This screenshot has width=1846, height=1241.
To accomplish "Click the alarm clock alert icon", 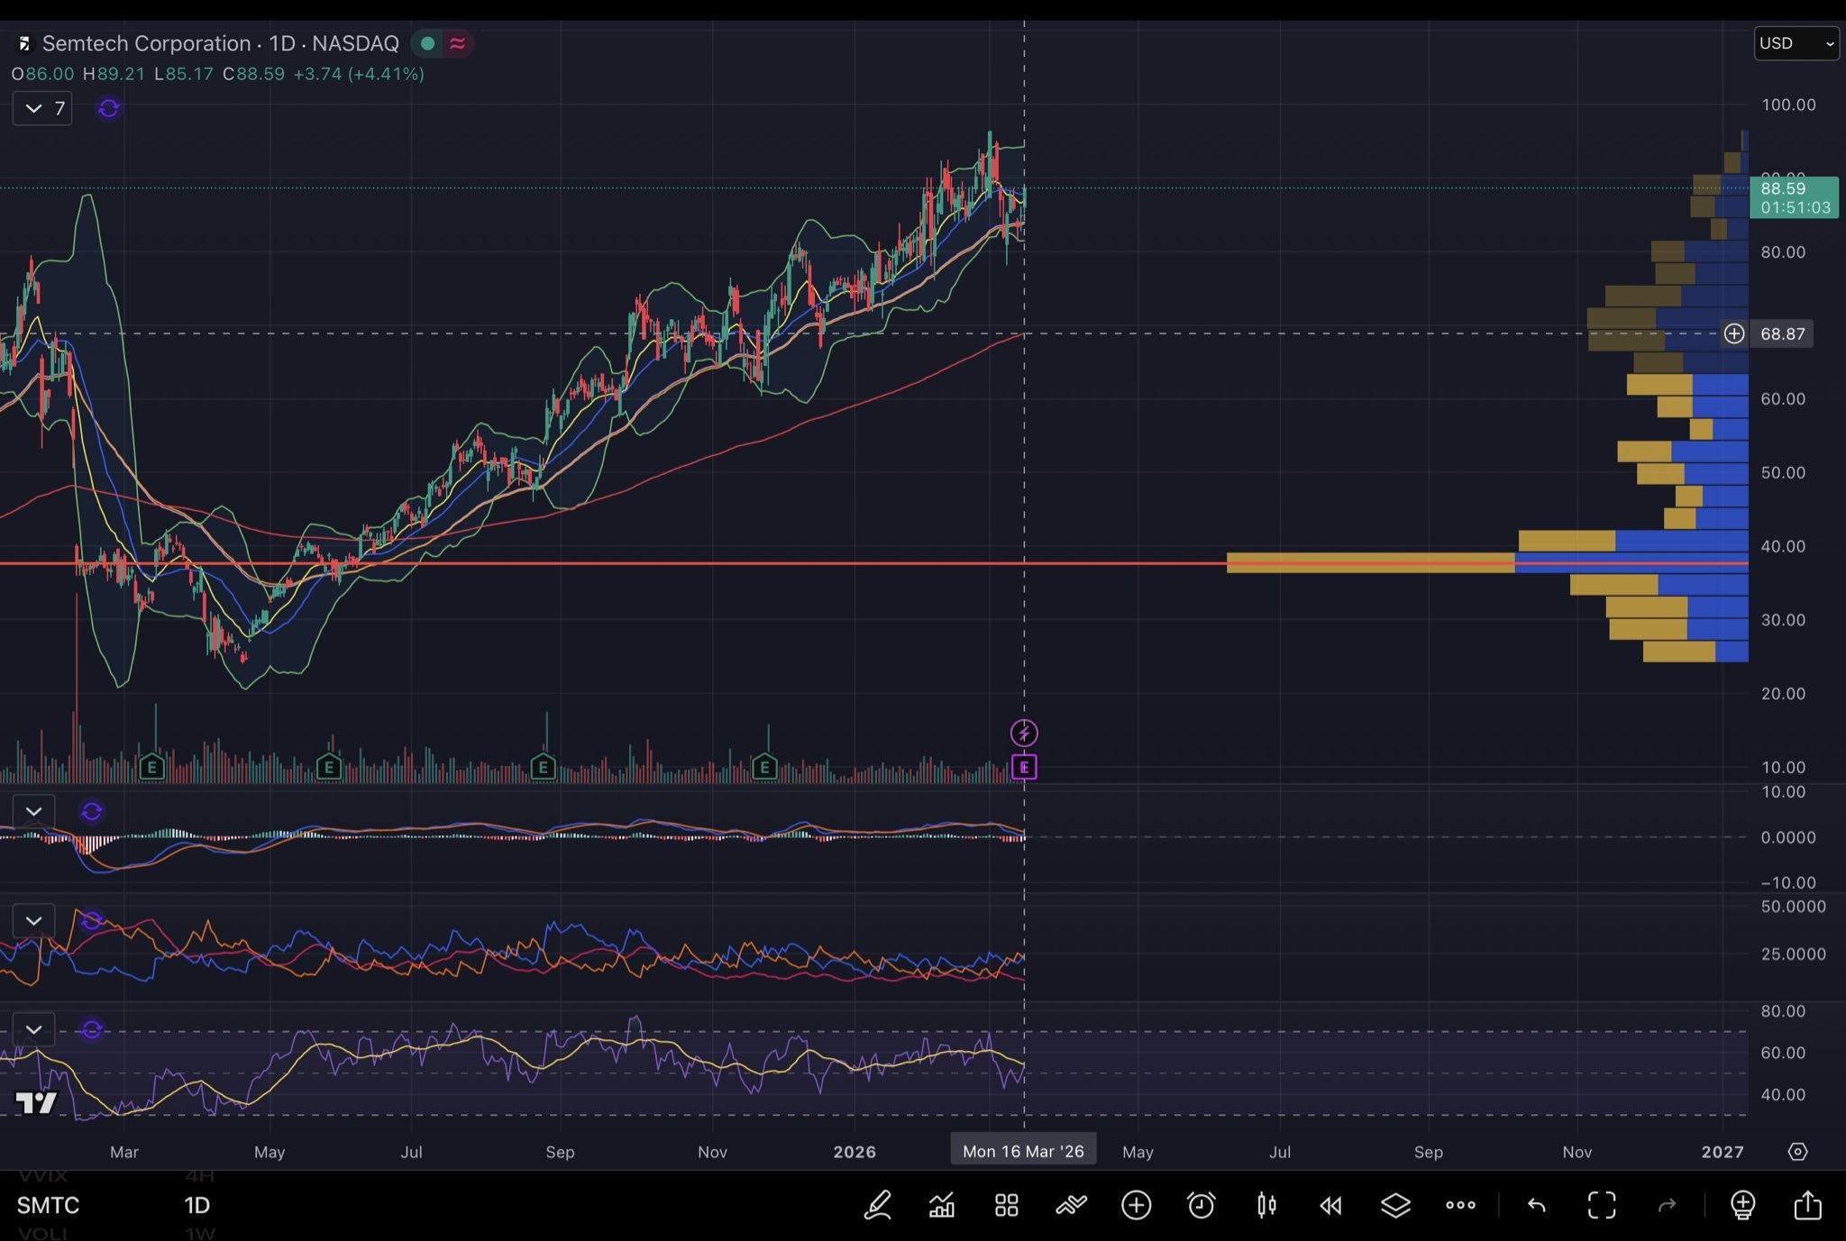I will (x=1201, y=1205).
